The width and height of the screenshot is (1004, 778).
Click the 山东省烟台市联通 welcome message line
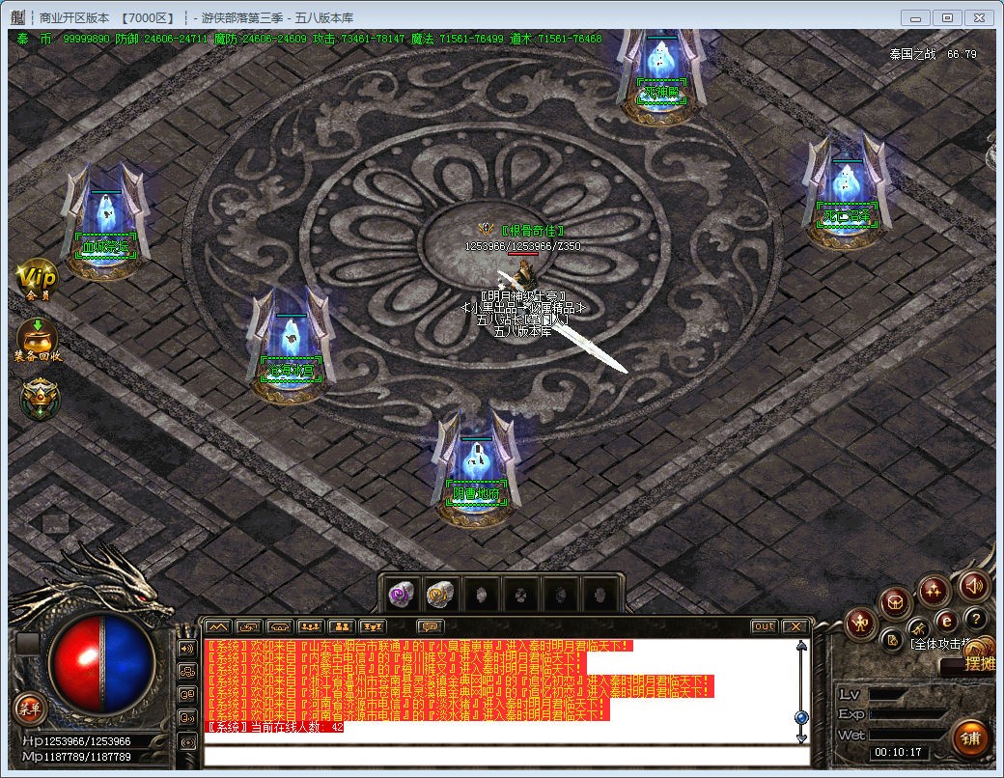click(419, 646)
